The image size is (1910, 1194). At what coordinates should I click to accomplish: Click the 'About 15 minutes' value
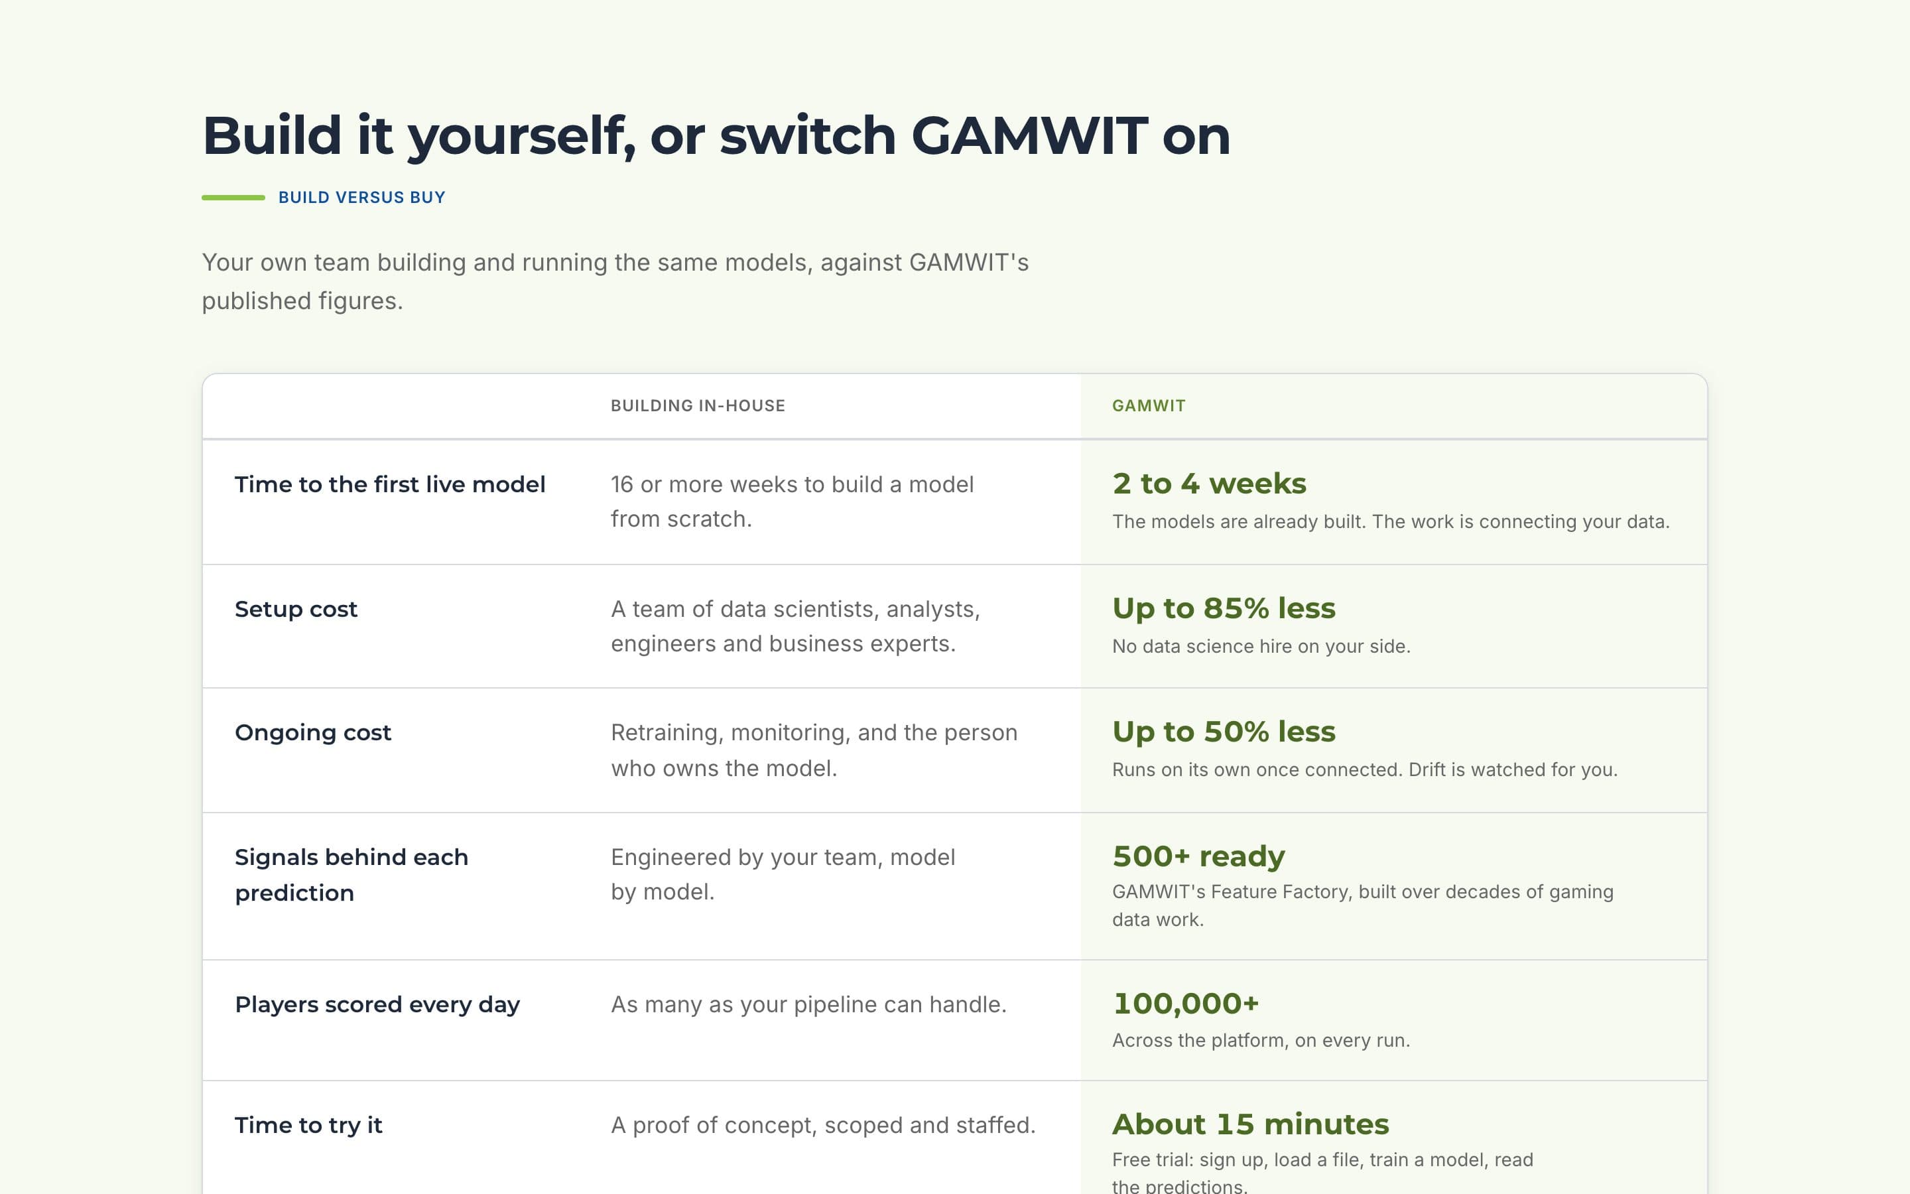point(1250,1124)
